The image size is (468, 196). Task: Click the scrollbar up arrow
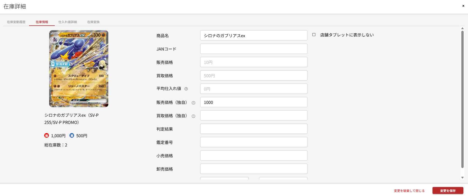click(462, 28)
